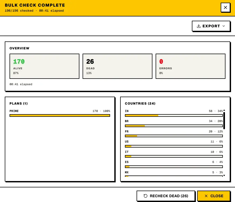
Task: Click the countries list scrollbar thumb
Action: click(224, 121)
